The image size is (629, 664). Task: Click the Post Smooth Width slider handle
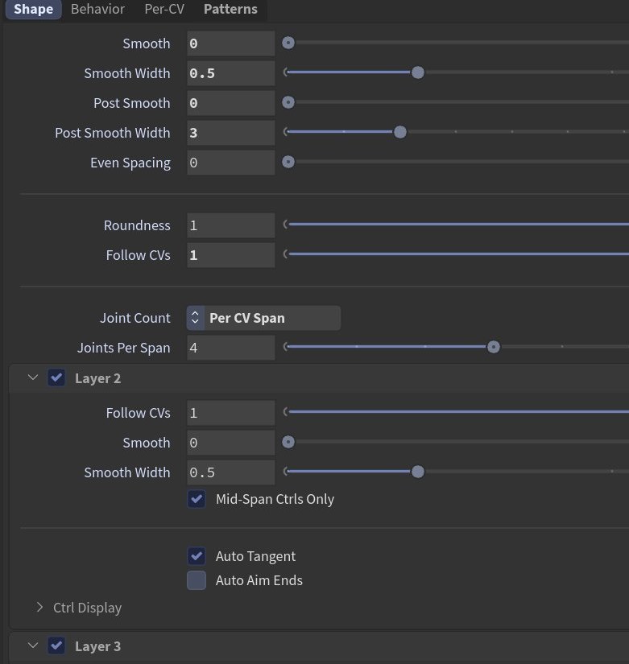(x=400, y=132)
